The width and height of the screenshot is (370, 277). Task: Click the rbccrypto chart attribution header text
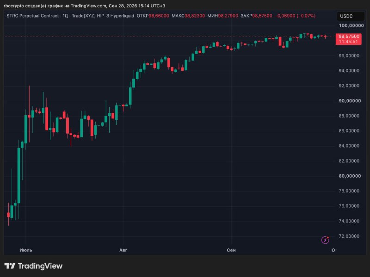pyautogui.click(x=85, y=6)
